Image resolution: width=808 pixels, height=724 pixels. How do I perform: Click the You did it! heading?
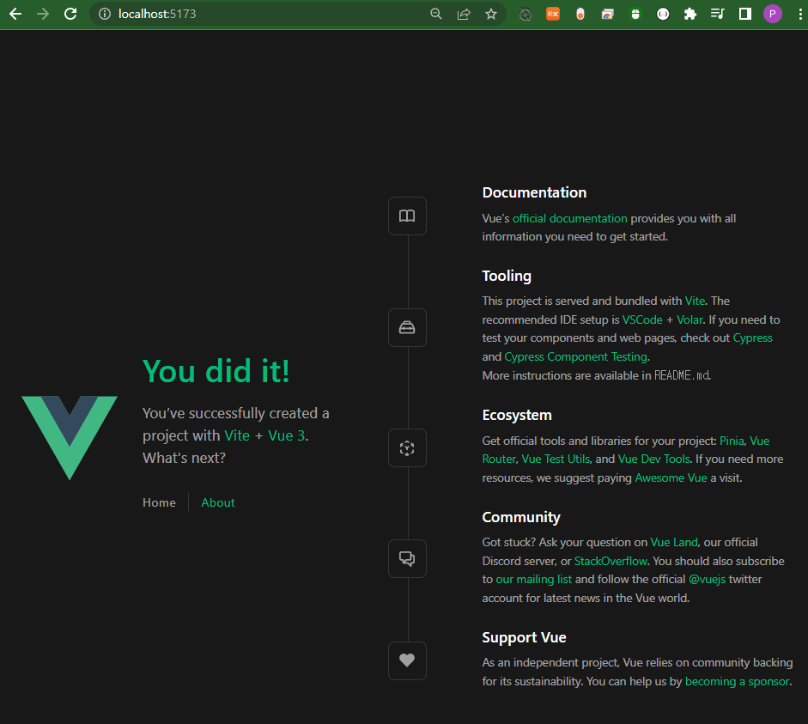[216, 371]
